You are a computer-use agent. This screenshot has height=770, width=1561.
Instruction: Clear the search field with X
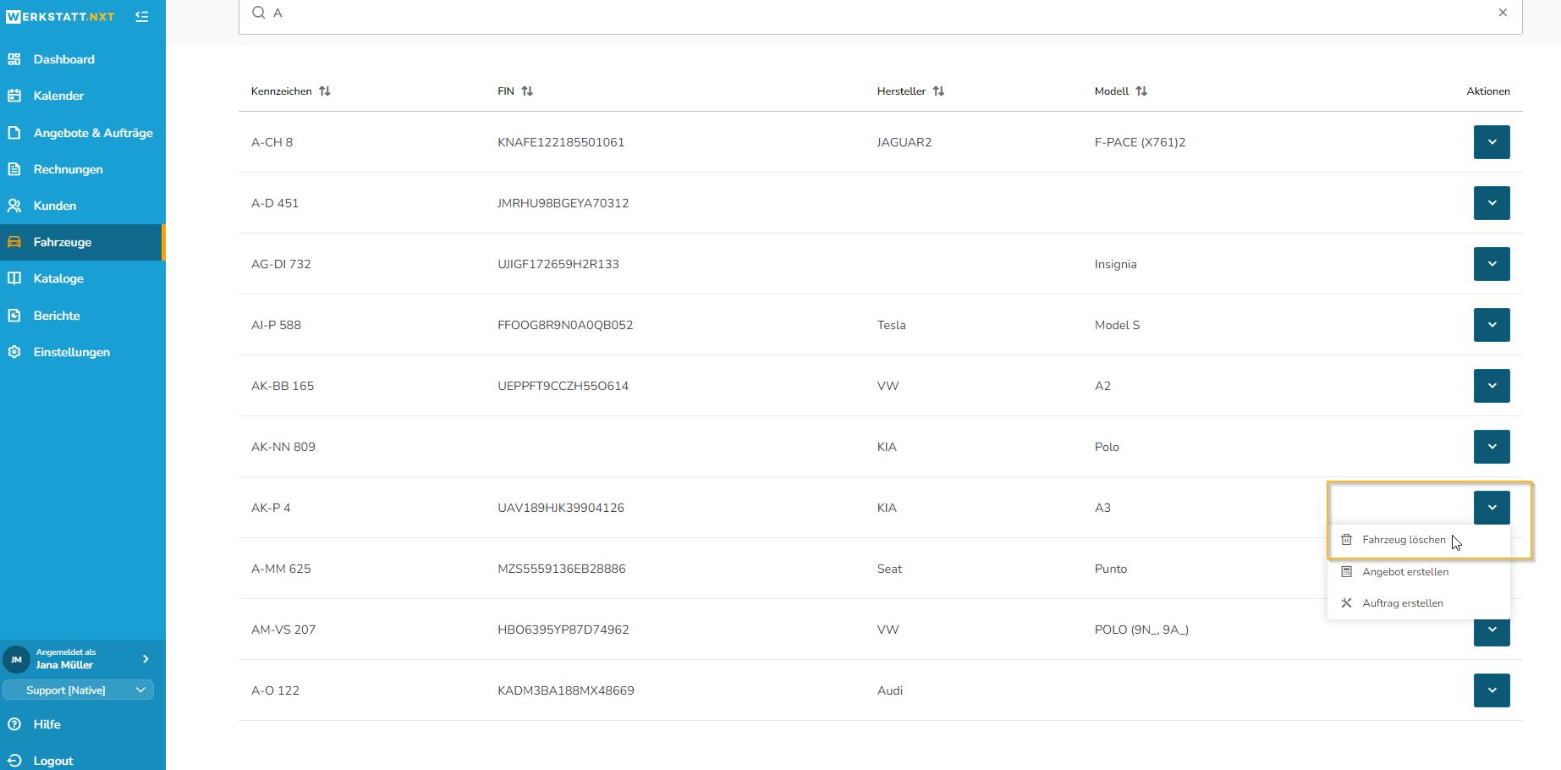click(1503, 13)
